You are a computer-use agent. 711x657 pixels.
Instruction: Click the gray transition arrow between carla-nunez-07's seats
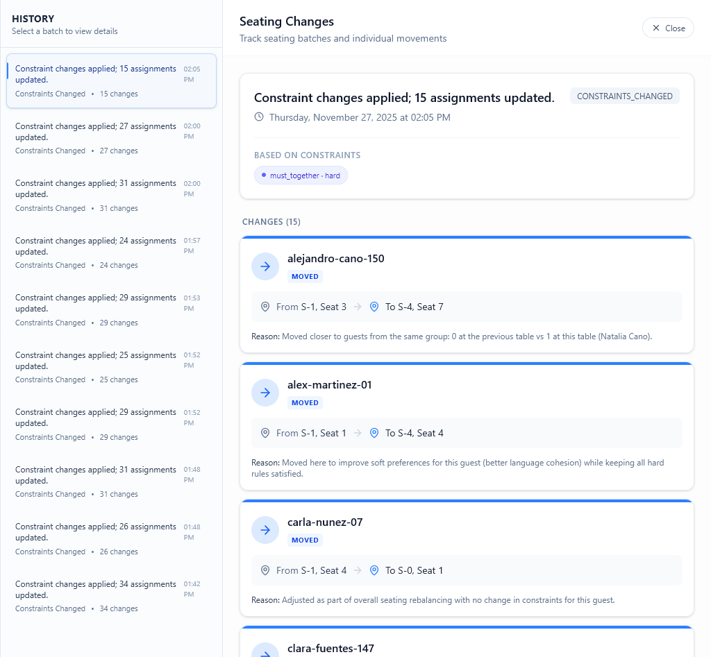pos(358,570)
